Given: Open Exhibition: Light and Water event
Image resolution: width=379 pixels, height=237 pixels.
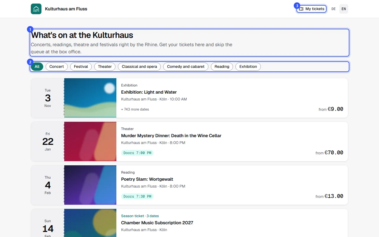Looking at the screenshot, I should pos(149,92).
